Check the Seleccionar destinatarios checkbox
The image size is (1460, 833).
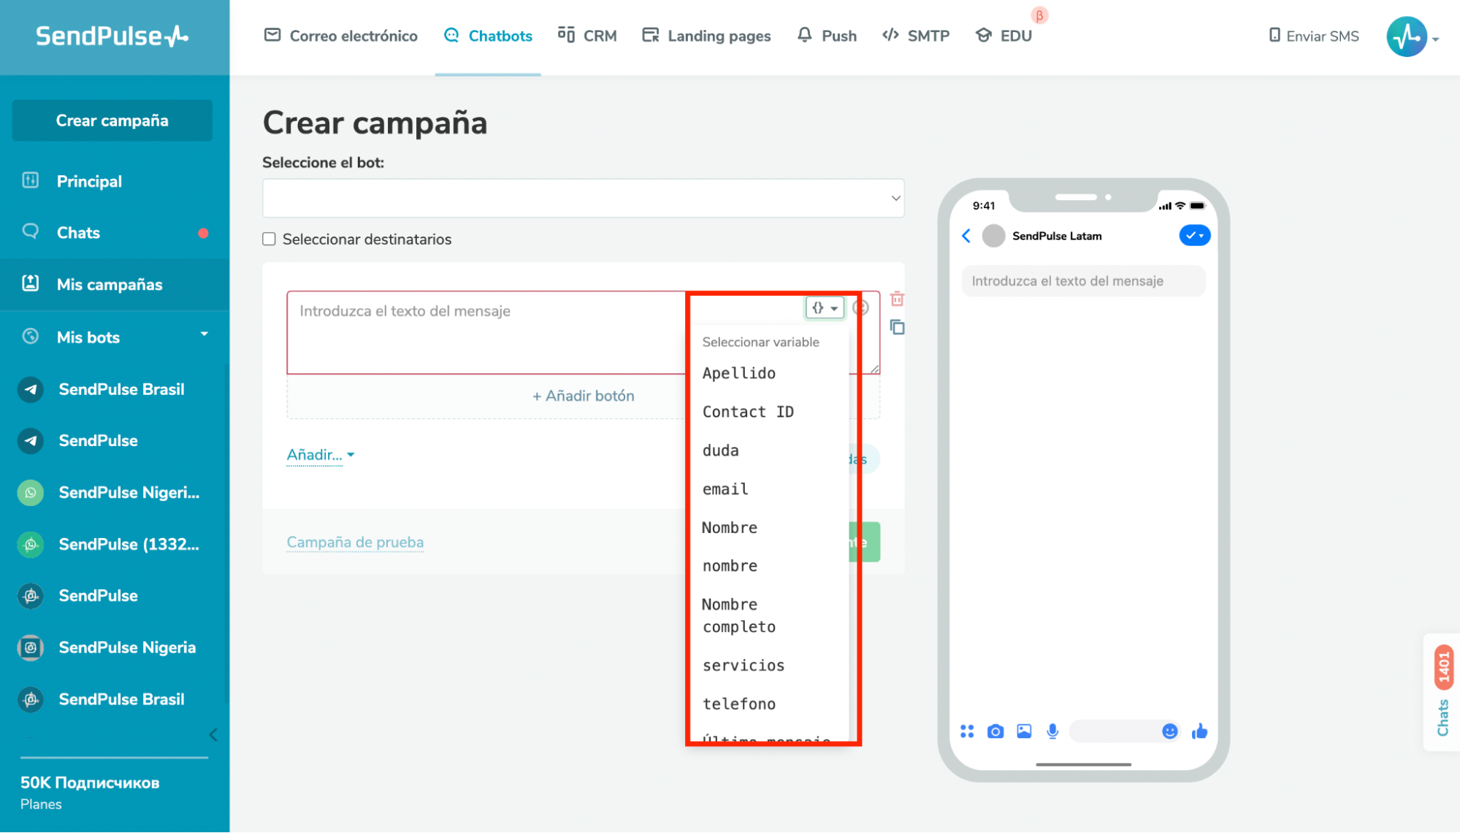(x=269, y=239)
